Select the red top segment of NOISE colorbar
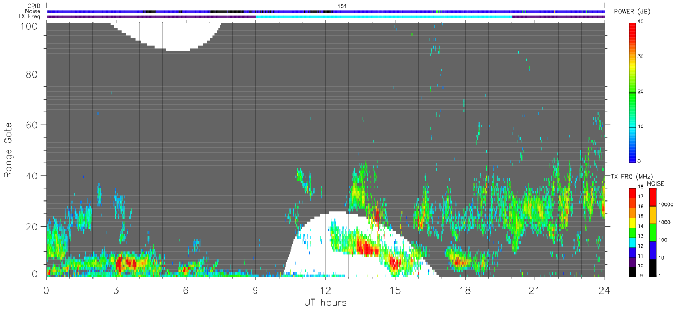 pos(652,197)
